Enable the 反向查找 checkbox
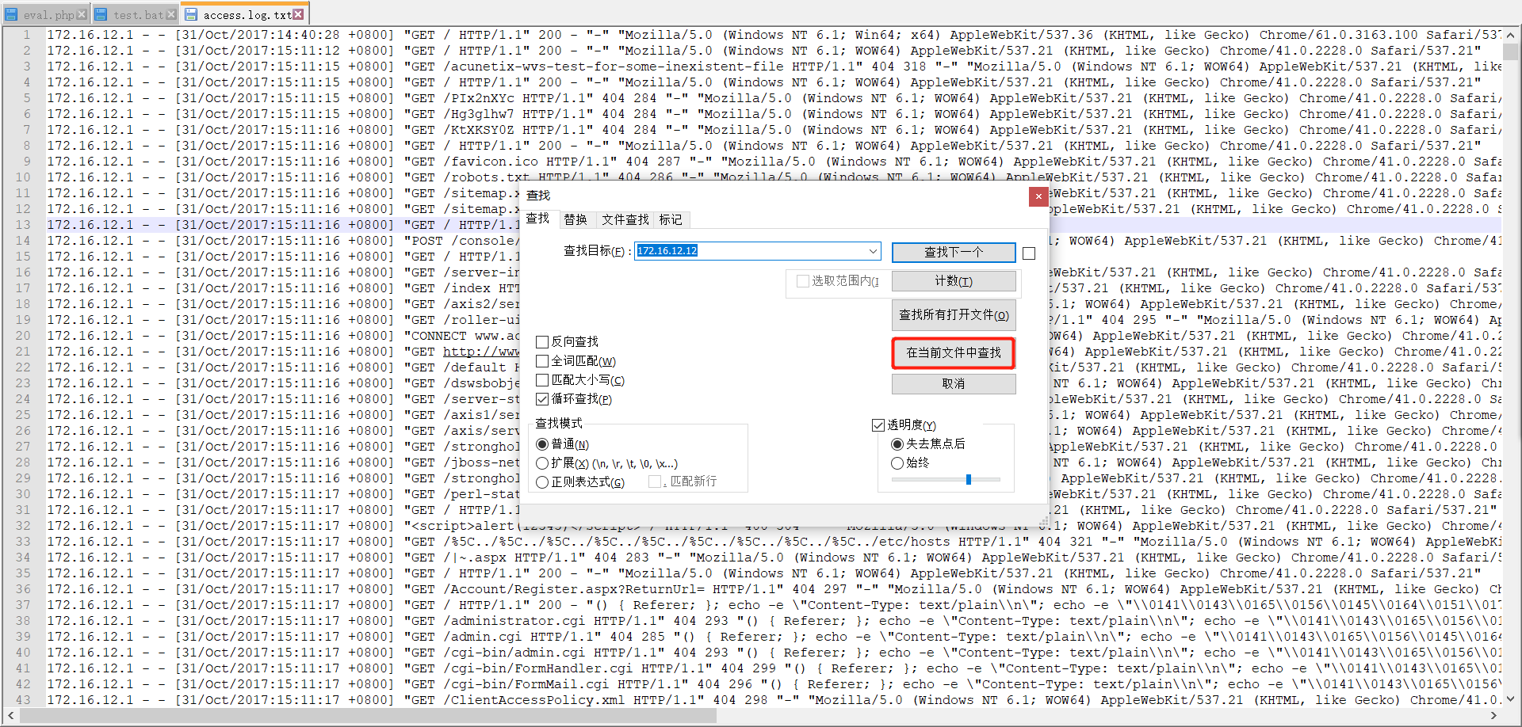Viewport: 1522px width, 727px height. tap(542, 341)
